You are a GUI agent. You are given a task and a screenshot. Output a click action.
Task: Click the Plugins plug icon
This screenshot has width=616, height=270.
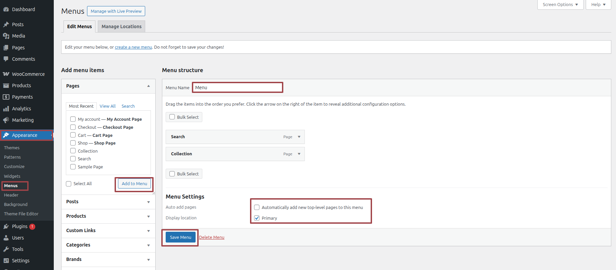[x=6, y=226]
